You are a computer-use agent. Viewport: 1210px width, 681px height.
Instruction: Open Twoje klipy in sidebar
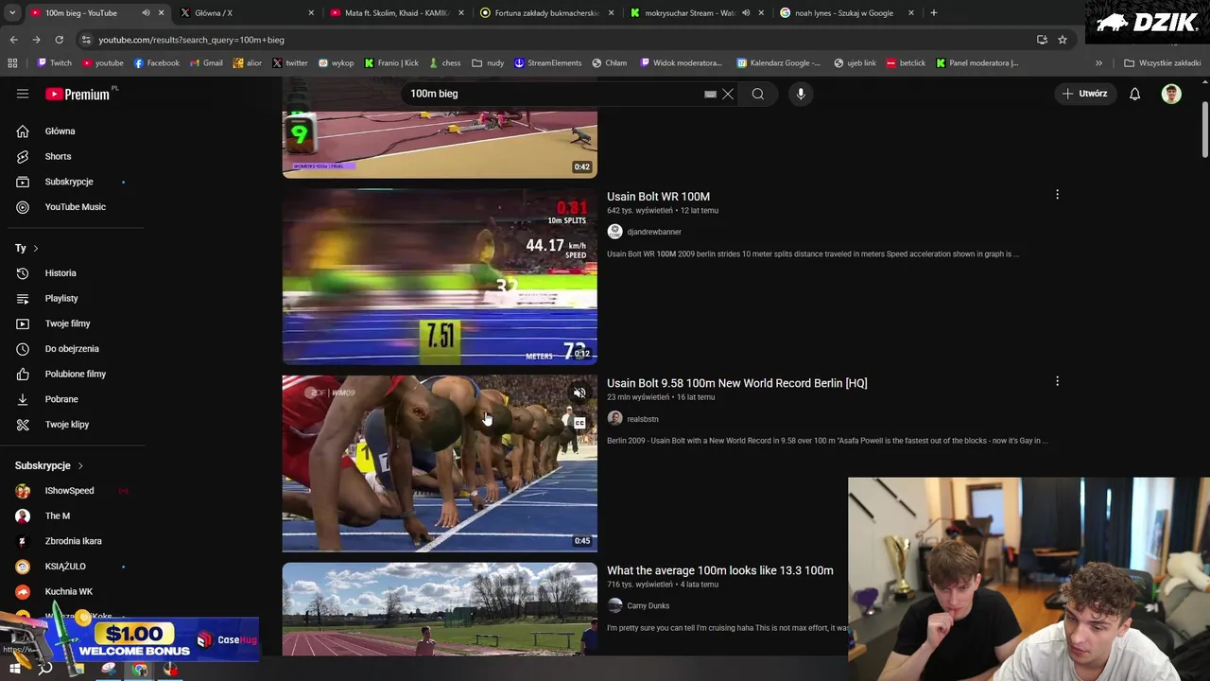tap(66, 425)
